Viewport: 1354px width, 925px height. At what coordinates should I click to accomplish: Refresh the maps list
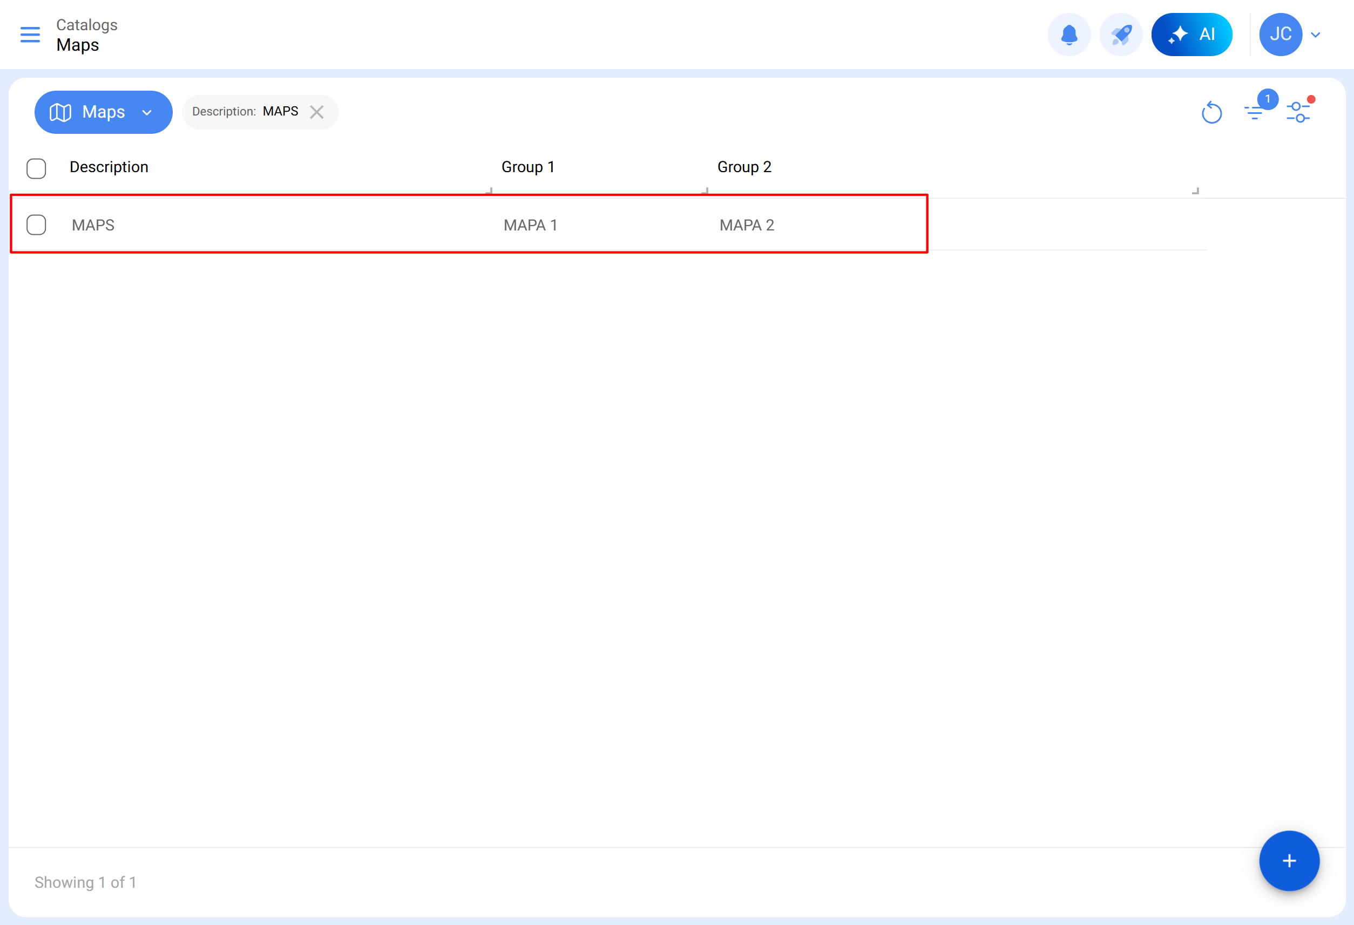(x=1211, y=112)
